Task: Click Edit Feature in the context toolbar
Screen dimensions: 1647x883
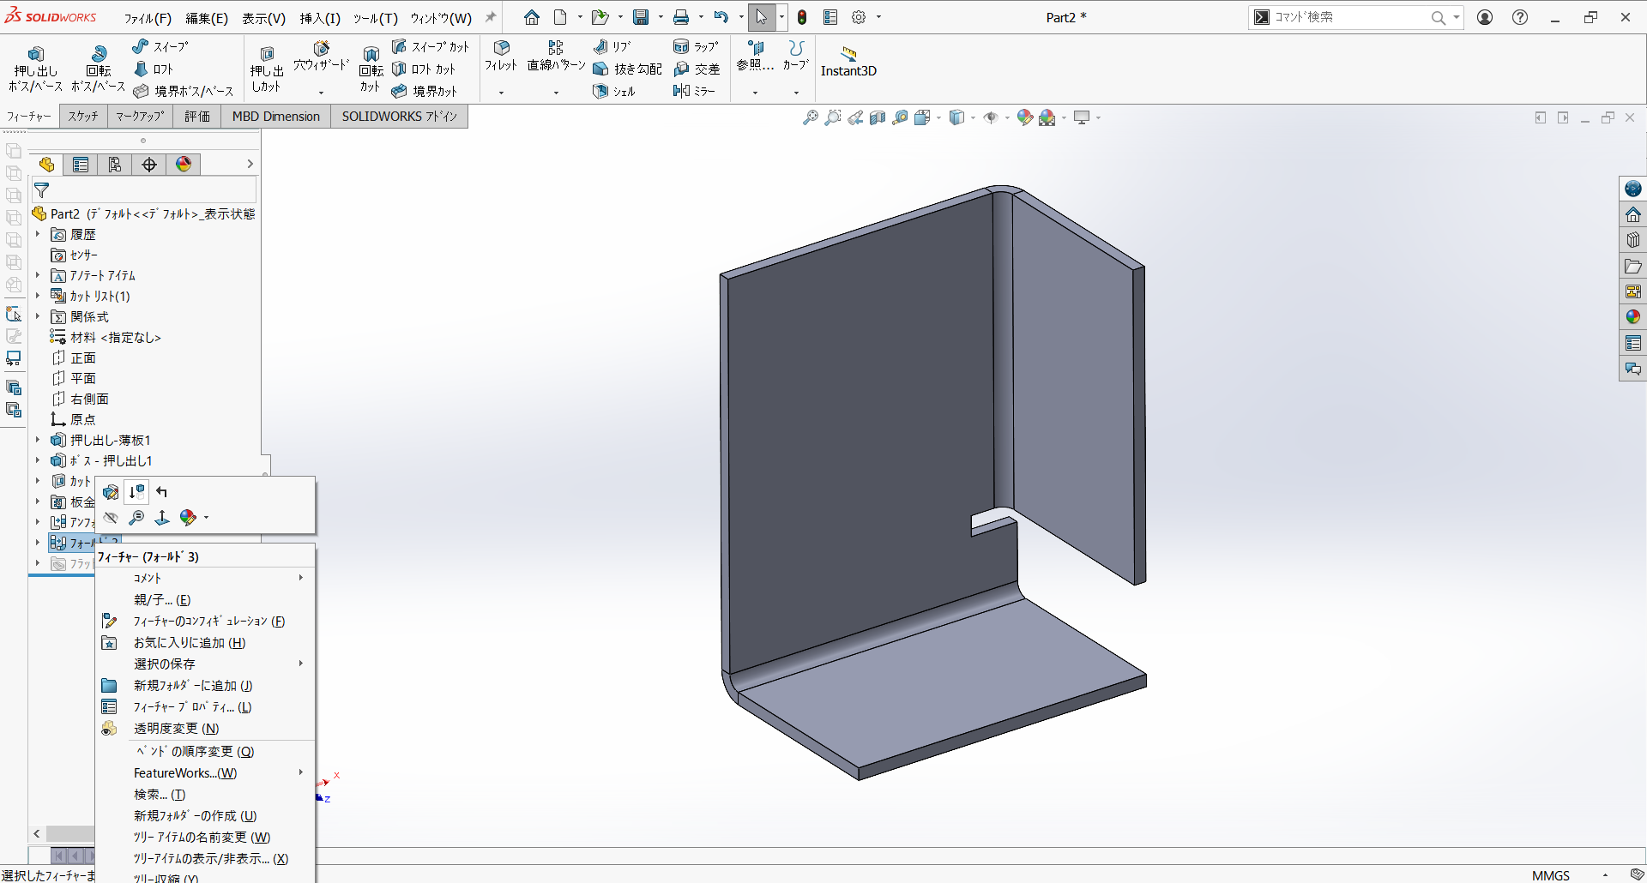Action: (111, 492)
